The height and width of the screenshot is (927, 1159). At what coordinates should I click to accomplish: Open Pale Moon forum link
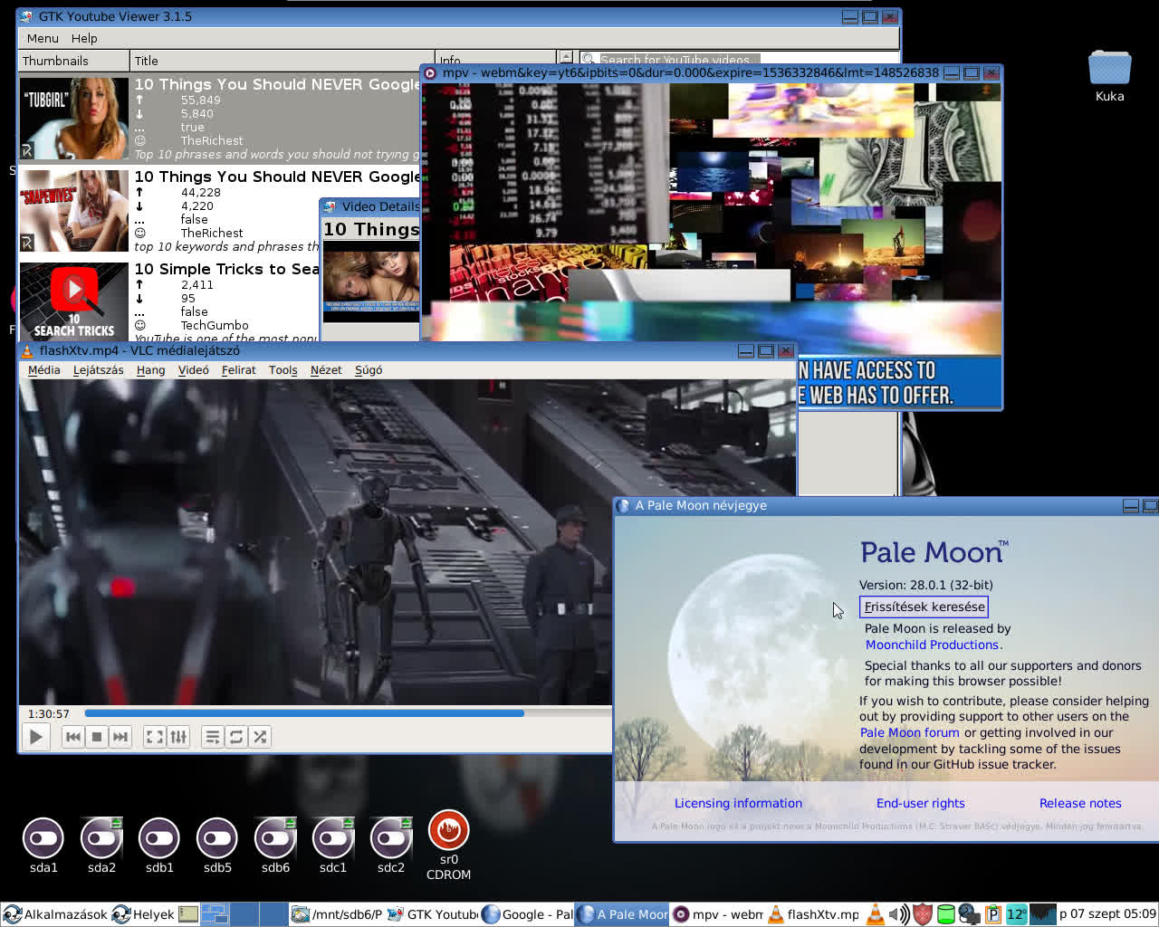909,732
